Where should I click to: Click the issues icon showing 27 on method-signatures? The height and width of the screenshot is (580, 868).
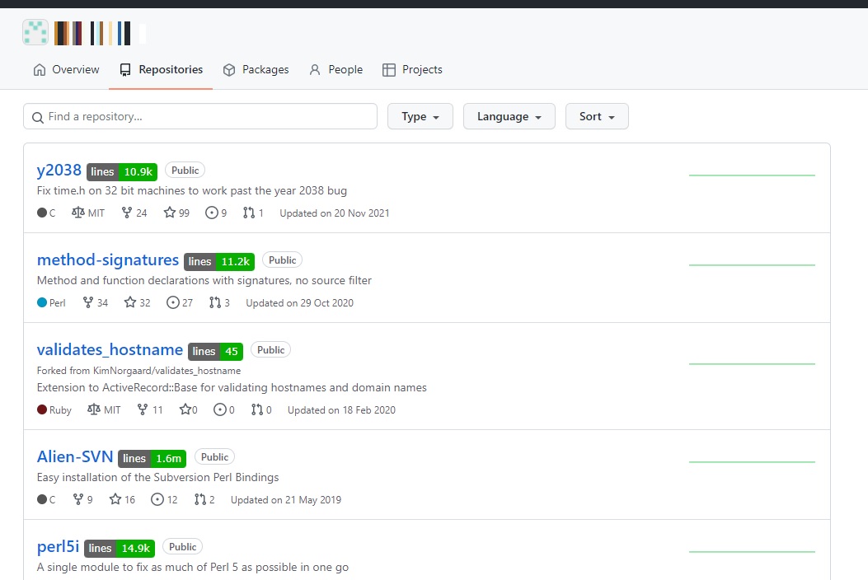[x=173, y=302]
